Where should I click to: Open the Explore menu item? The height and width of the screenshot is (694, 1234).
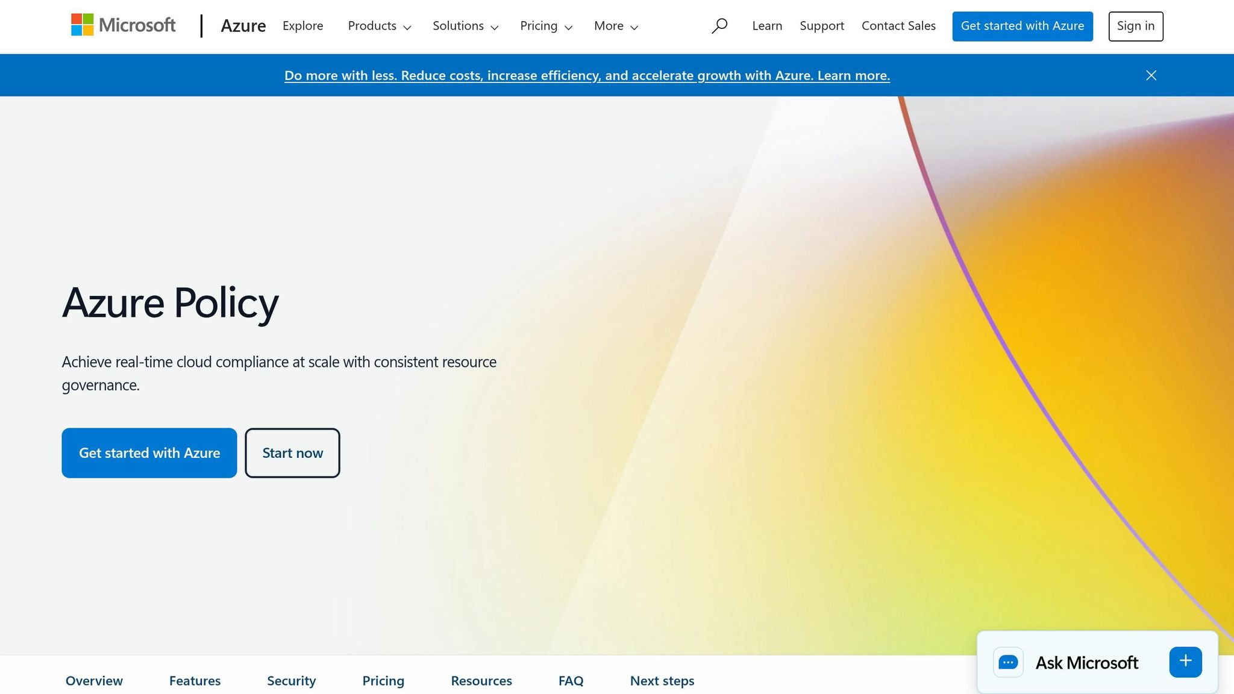pyautogui.click(x=303, y=26)
